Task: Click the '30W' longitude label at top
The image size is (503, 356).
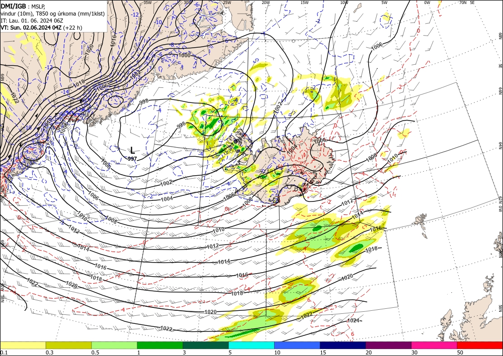Action: (x=188, y=3)
